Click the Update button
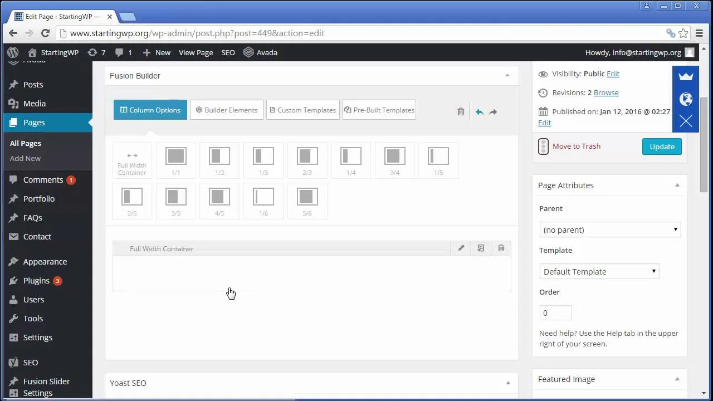 click(x=662, y=146)
